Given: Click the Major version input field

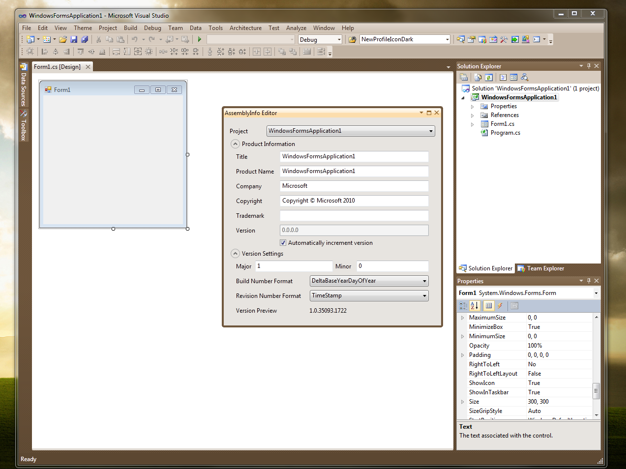Looking at the screenshot, I should pyautogui.click(x=294, y=266).
